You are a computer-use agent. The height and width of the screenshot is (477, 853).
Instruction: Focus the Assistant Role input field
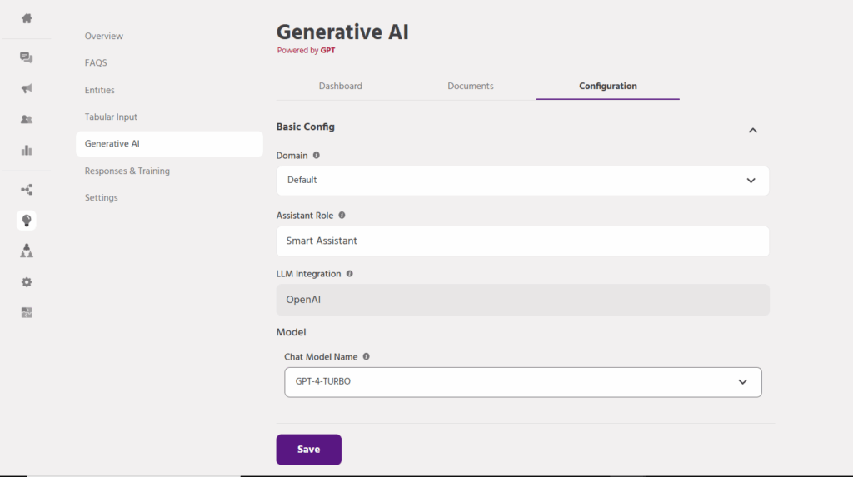point(522,241)
